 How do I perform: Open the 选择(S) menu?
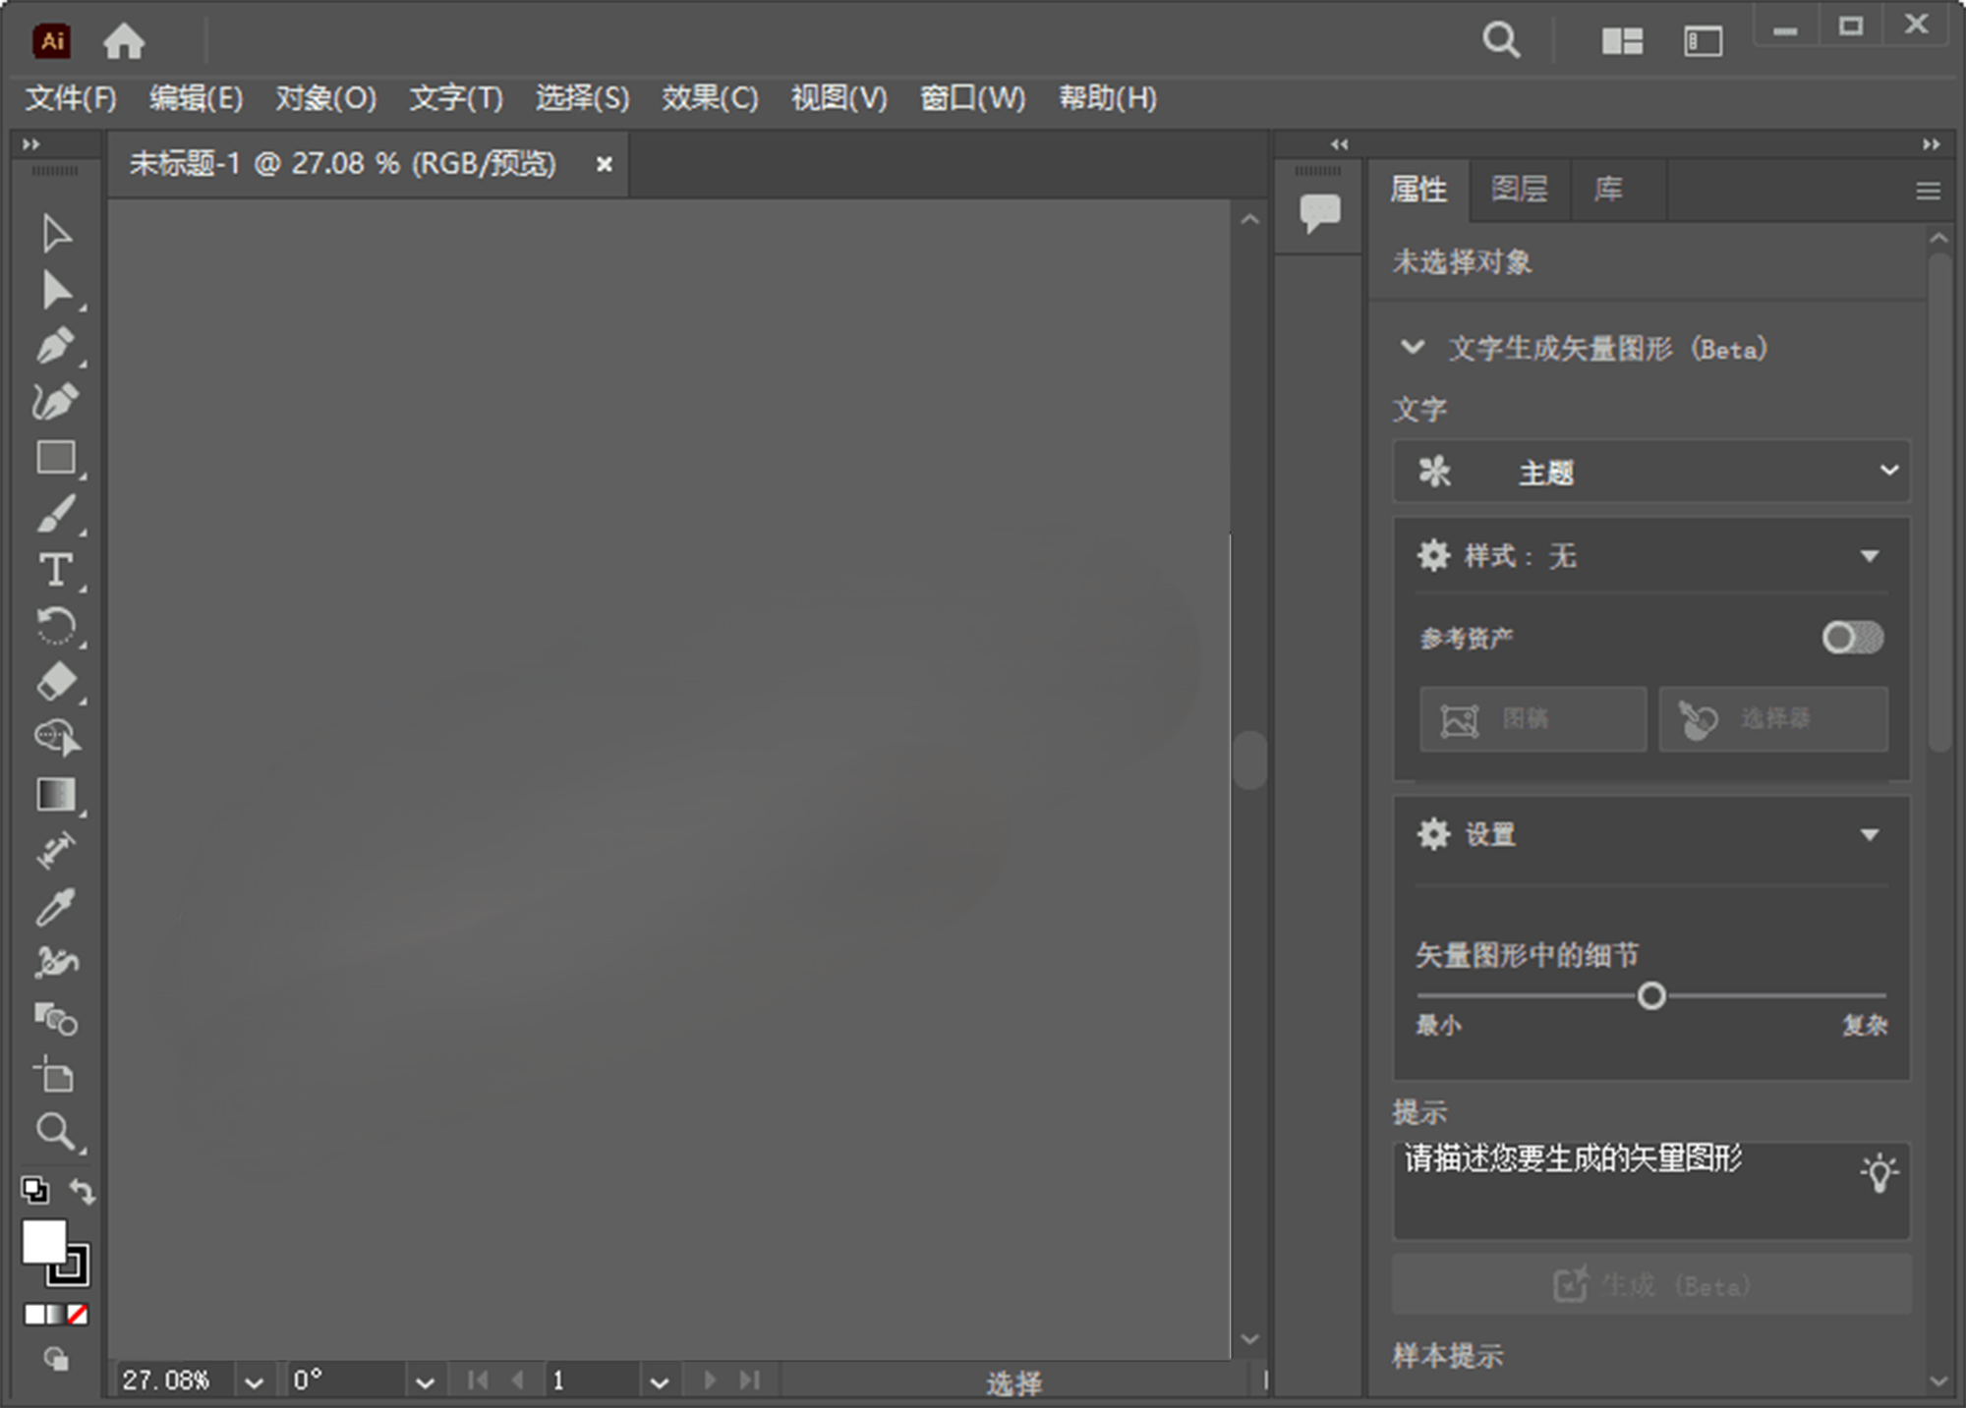[582, 98]
